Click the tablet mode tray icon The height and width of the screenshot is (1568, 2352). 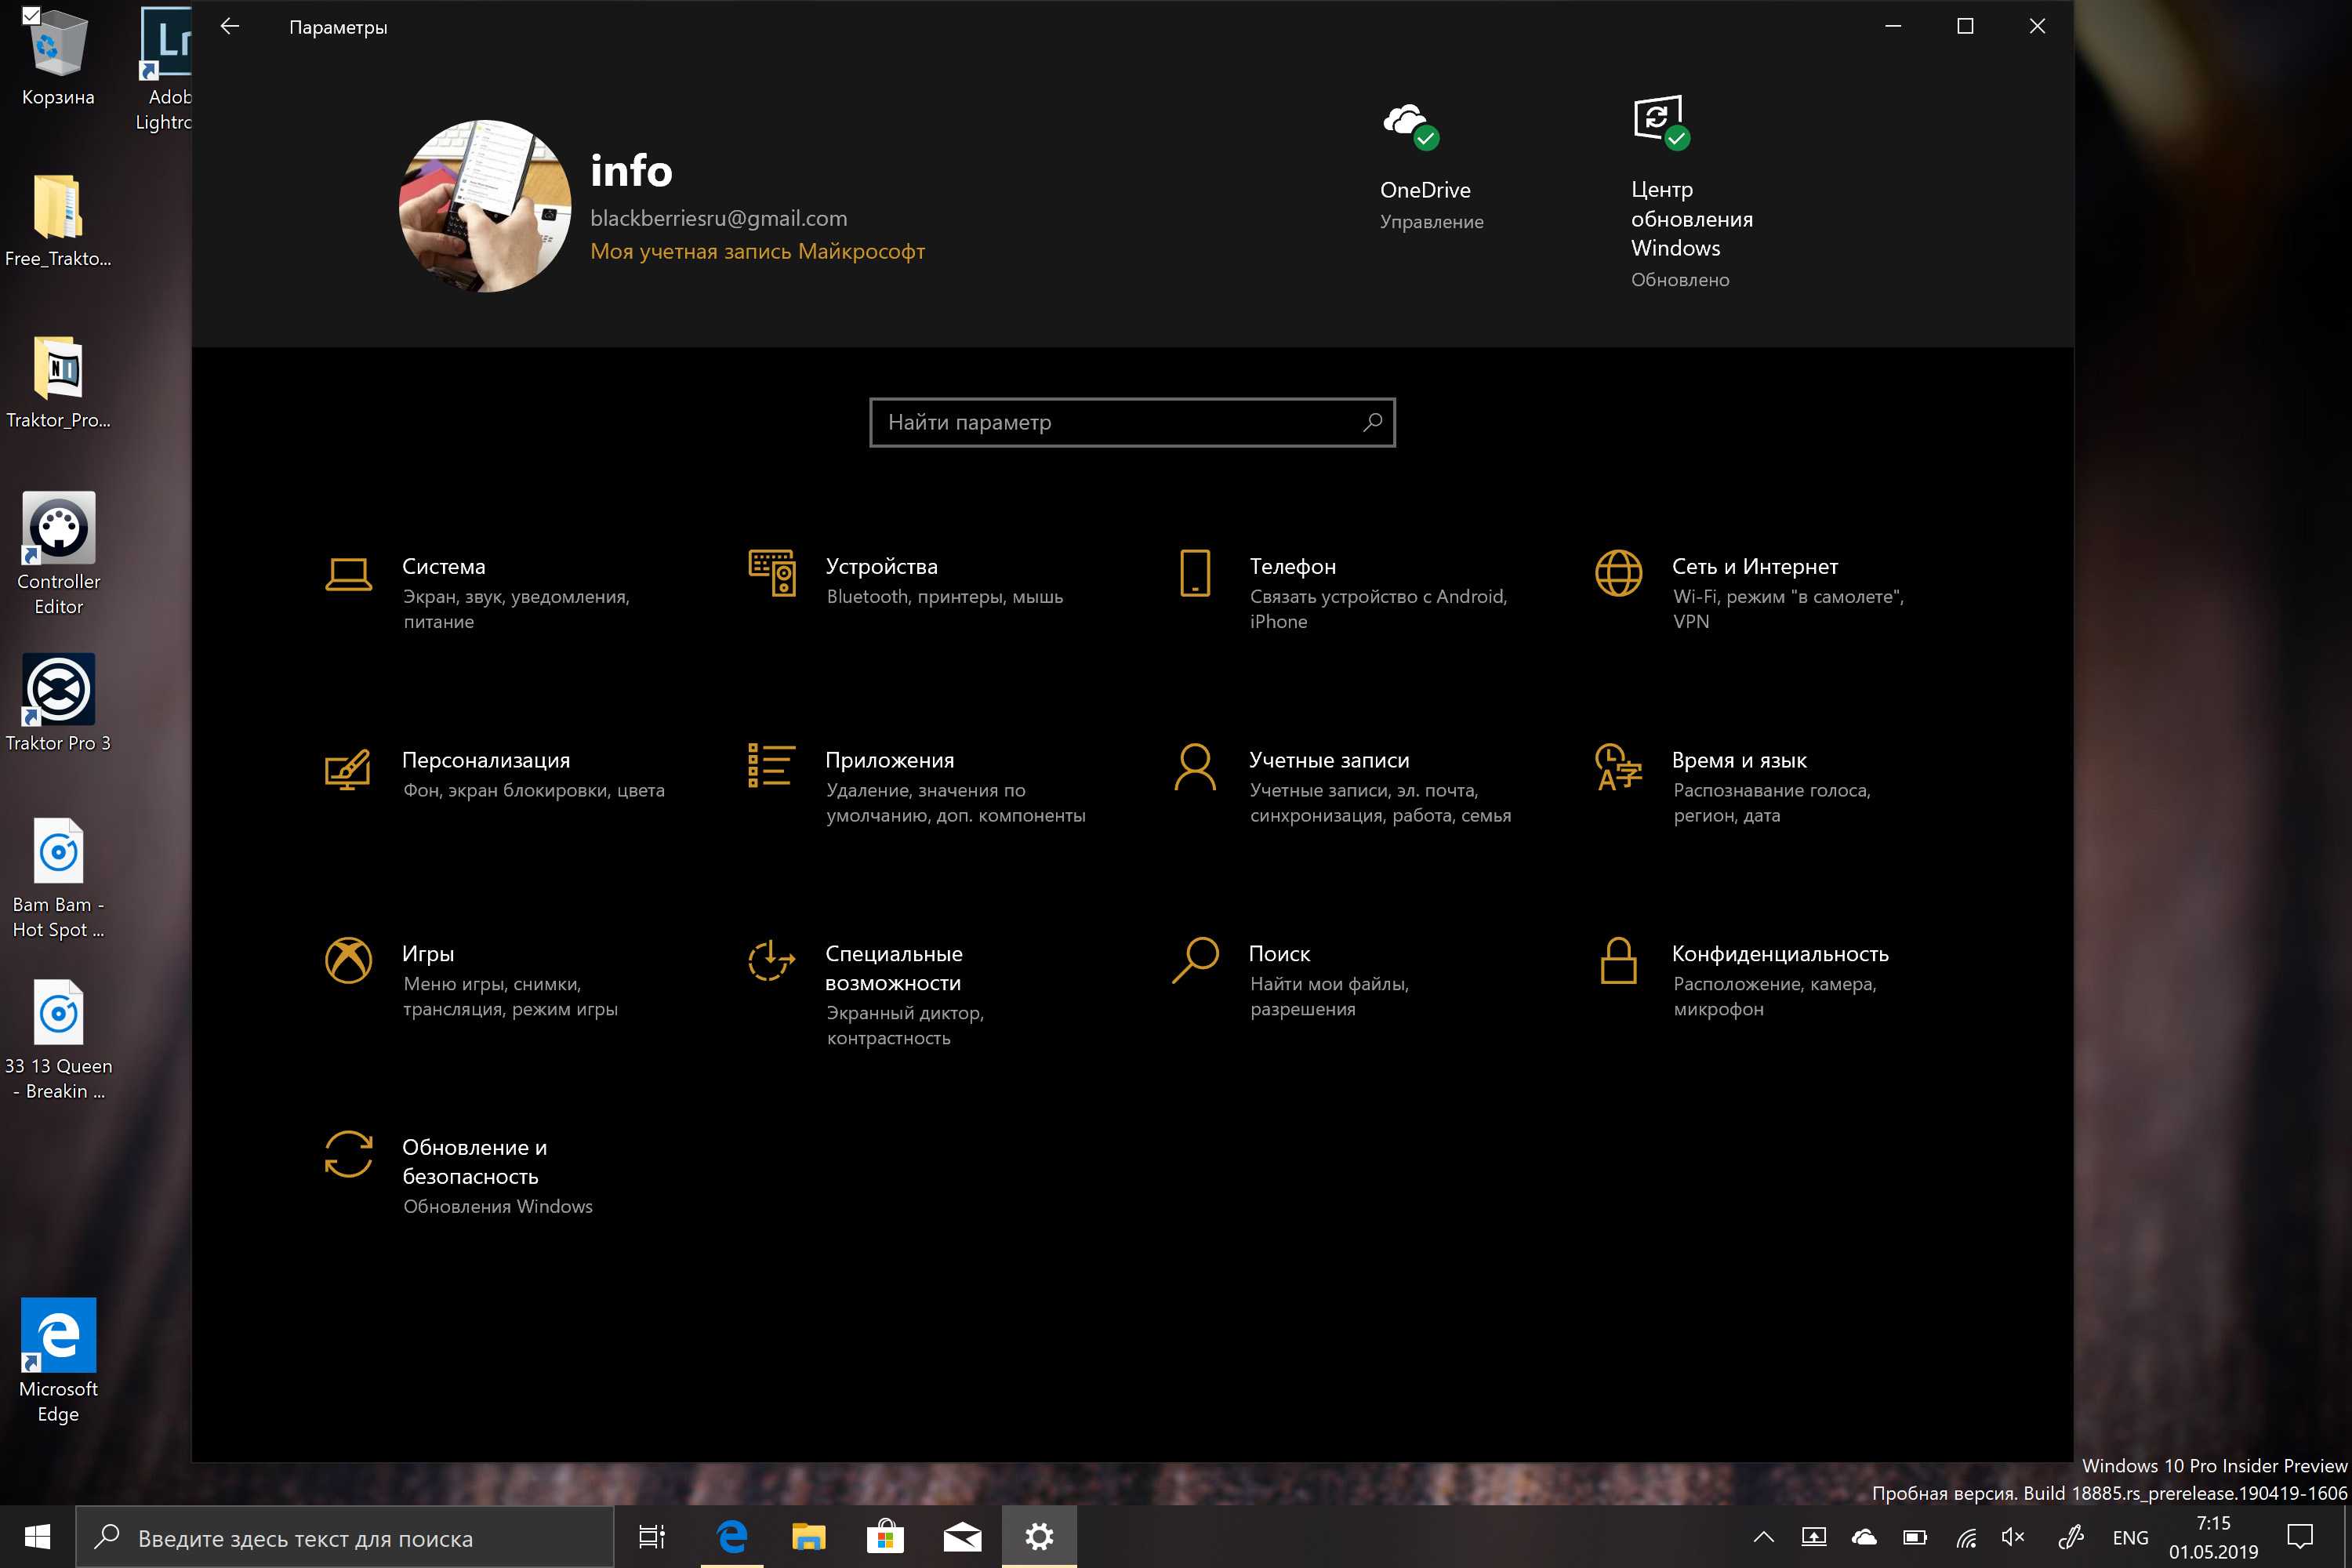coord(1813,1537)
